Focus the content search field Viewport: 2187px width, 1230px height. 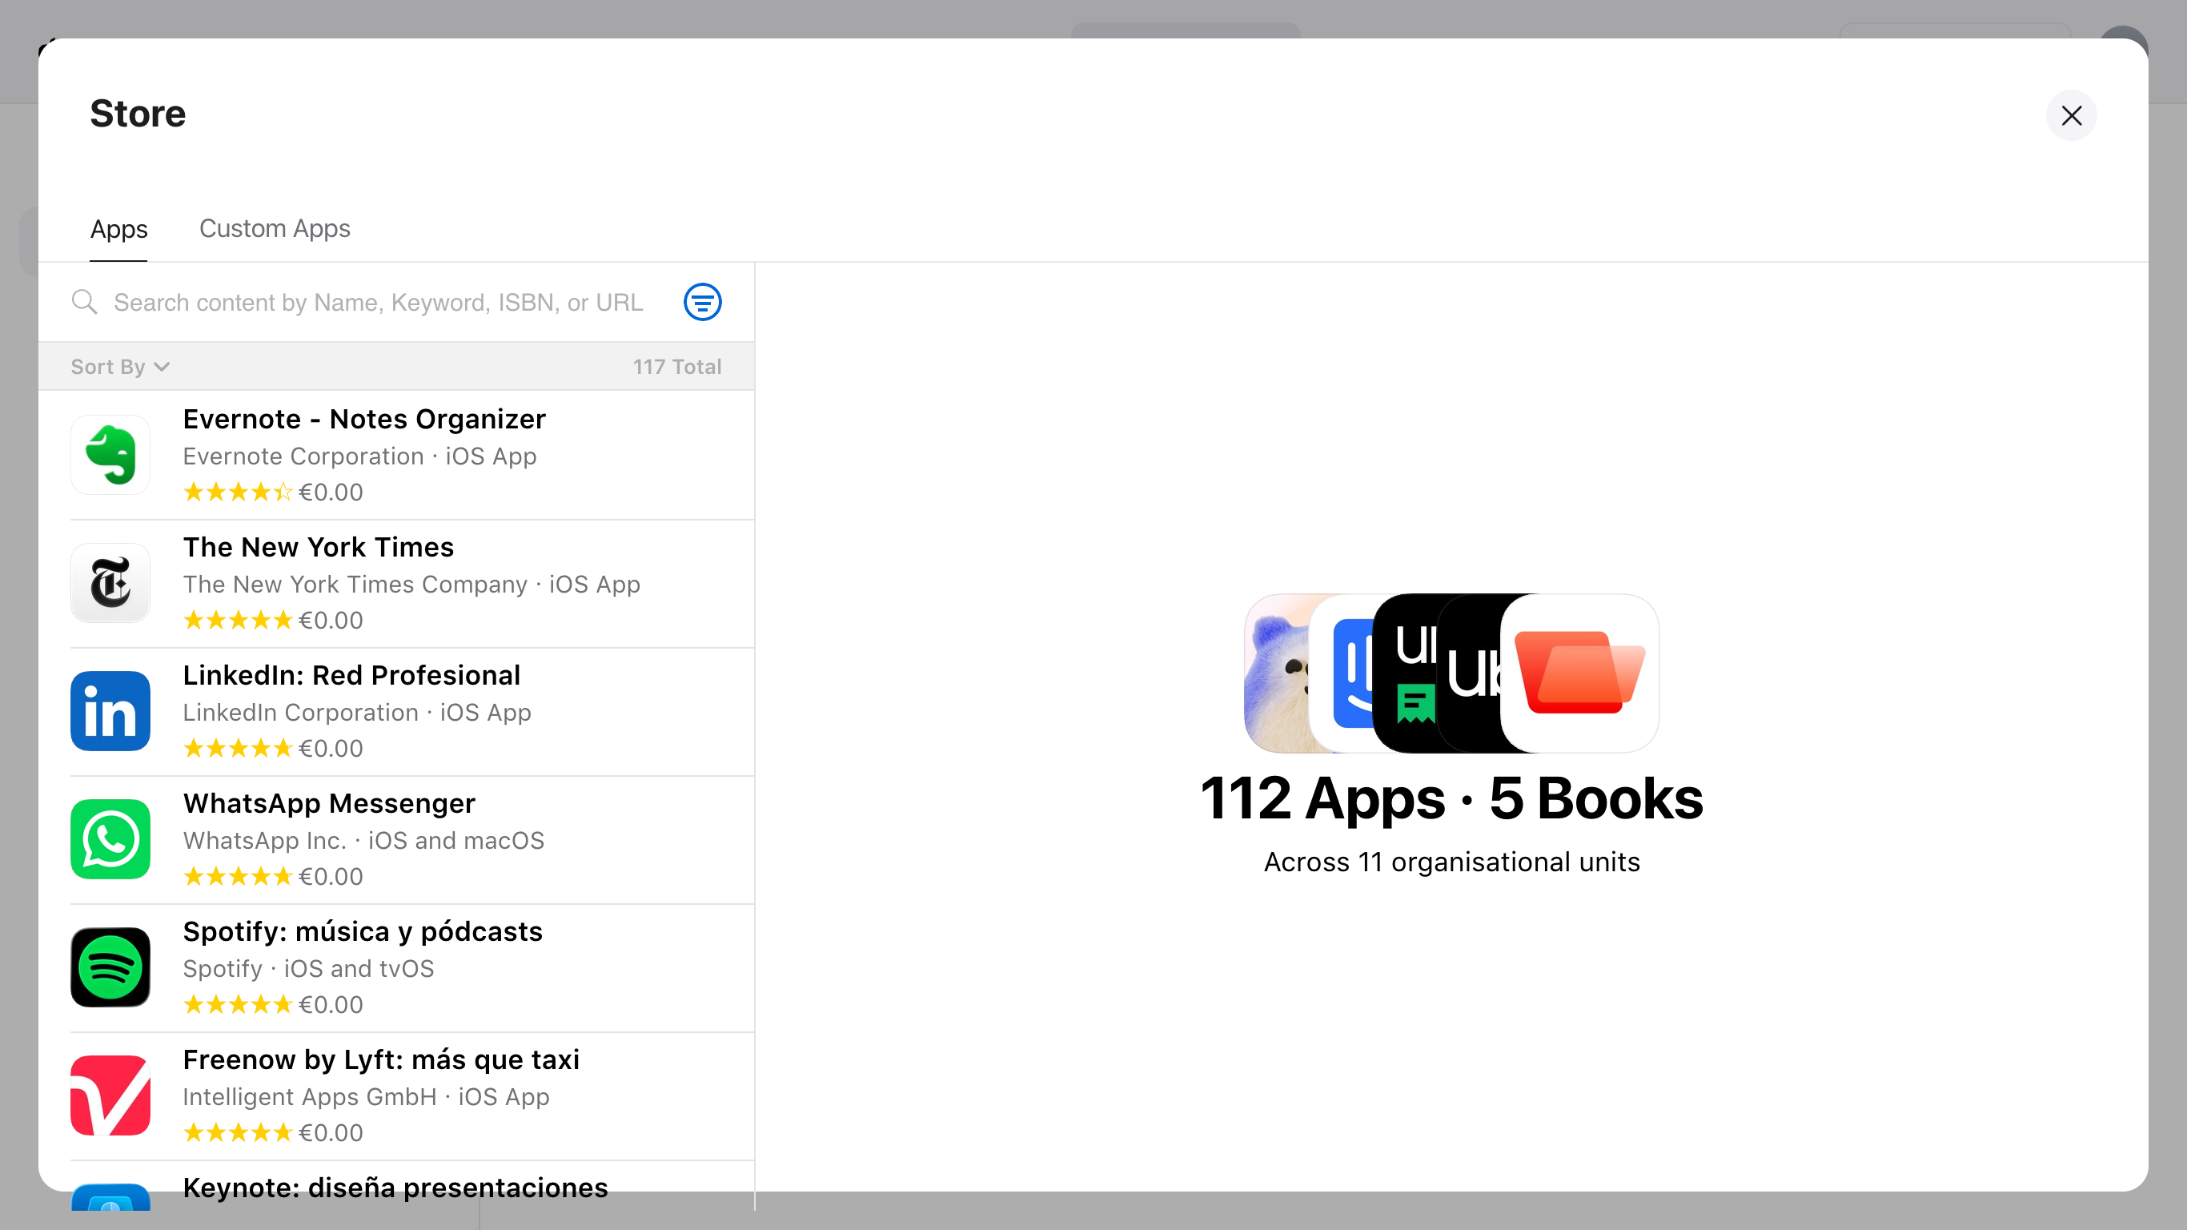tap(379, 303)
